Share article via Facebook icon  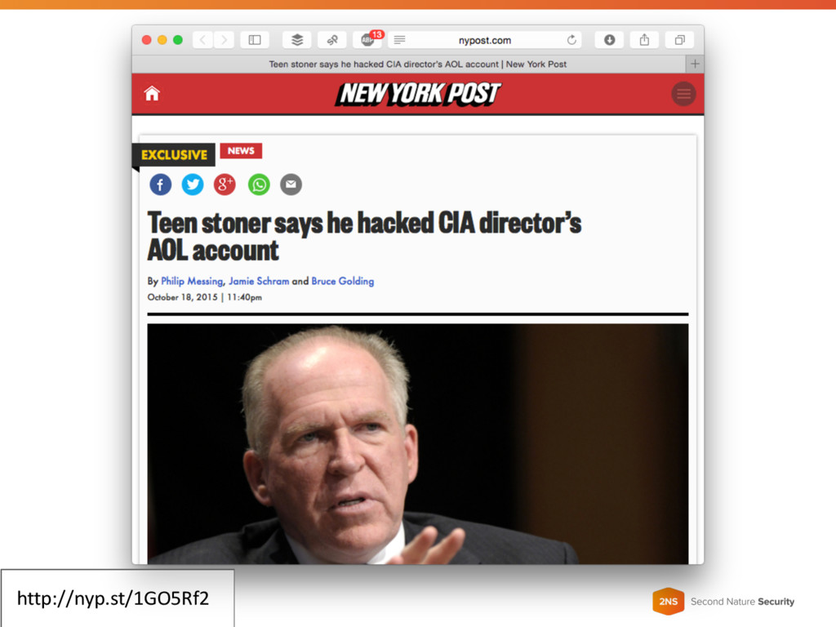[x=161, y=185]
